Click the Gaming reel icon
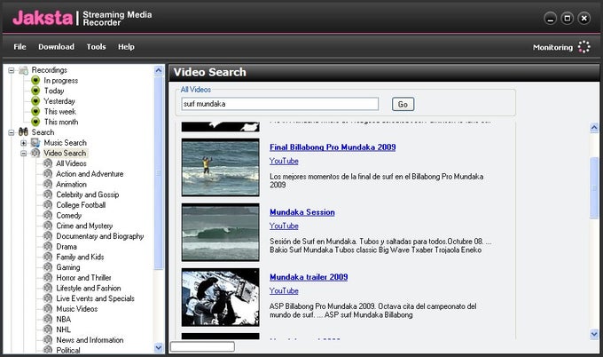The width and height of the screenshot is (603, 357). pyautogui.click(x=48, y=267)
